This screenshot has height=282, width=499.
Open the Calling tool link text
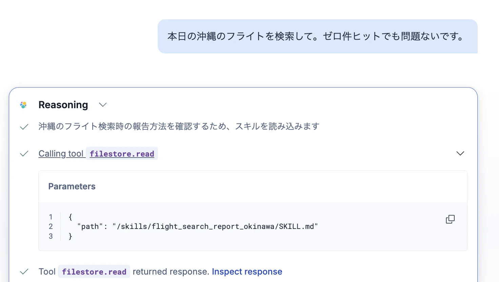coord(61,154)
